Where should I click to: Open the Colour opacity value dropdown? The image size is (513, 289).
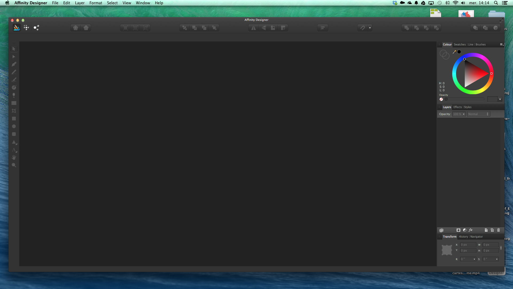500,99
